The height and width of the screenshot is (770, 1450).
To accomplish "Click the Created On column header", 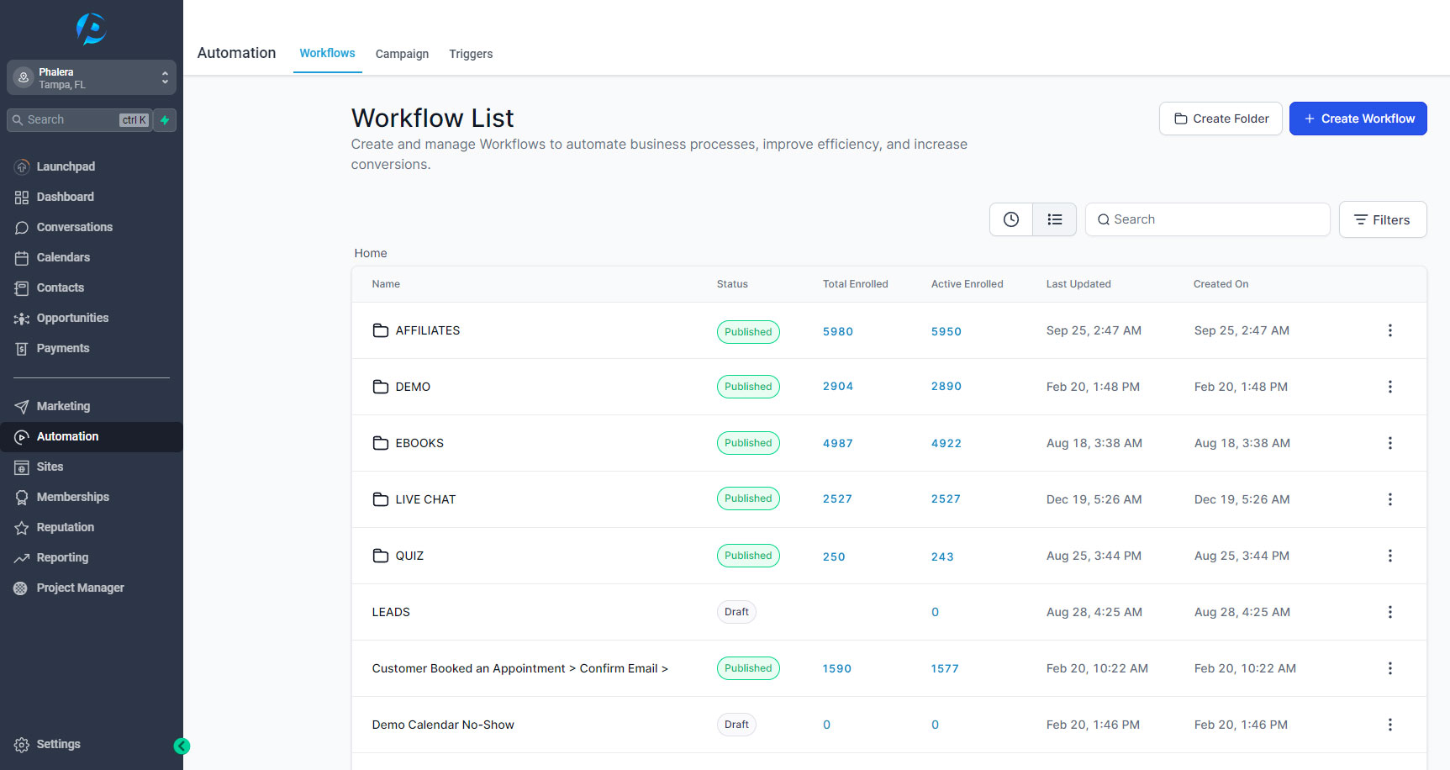I will click(x=1221, y=284).
